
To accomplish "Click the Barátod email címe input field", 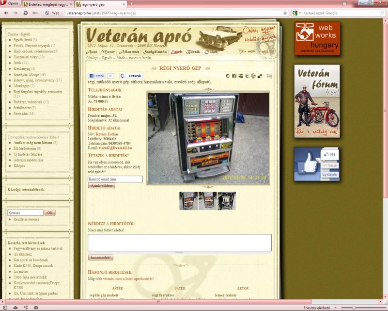I will coord(115,179).
